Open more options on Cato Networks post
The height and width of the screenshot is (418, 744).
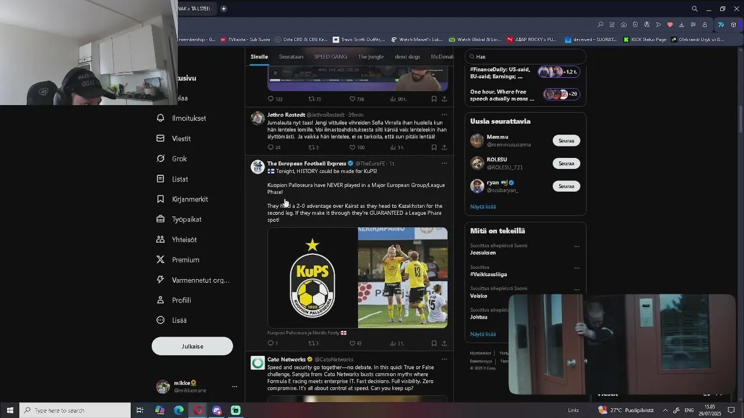pyautogui.click(x=444, y=359)
